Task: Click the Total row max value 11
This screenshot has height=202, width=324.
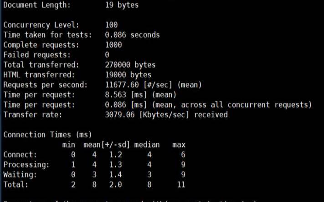Action: coord(181,185)
